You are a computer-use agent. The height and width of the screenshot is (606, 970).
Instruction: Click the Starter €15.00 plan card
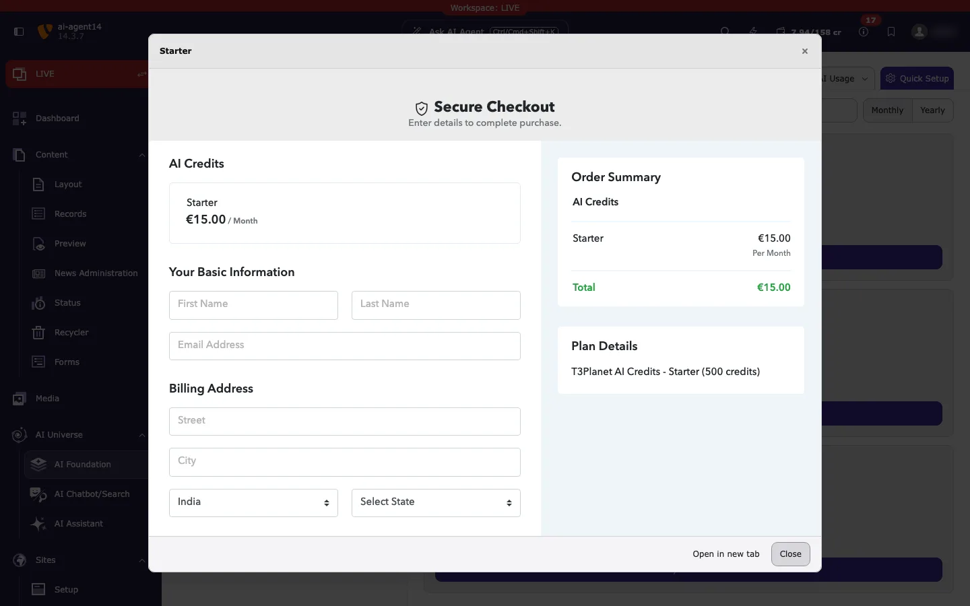(345, 213)
